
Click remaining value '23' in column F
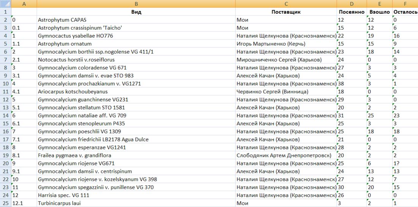coord(405,116)
